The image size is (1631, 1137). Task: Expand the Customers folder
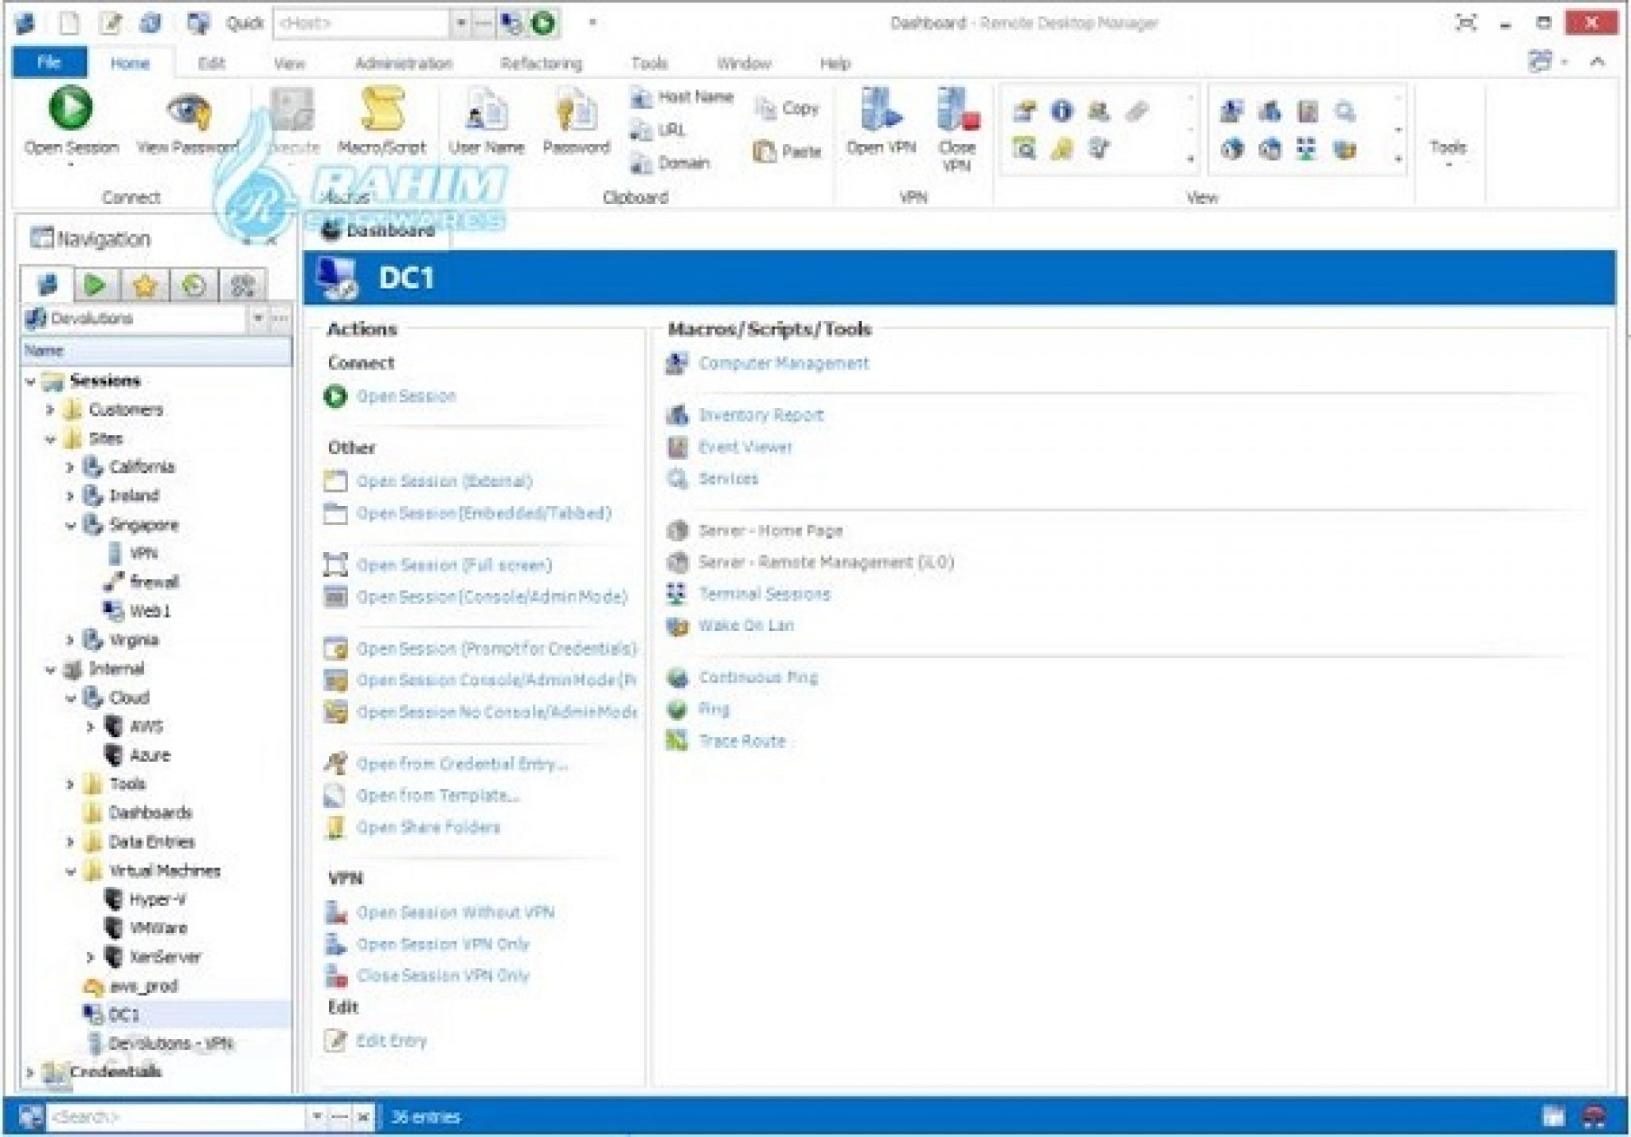[49, 410]
